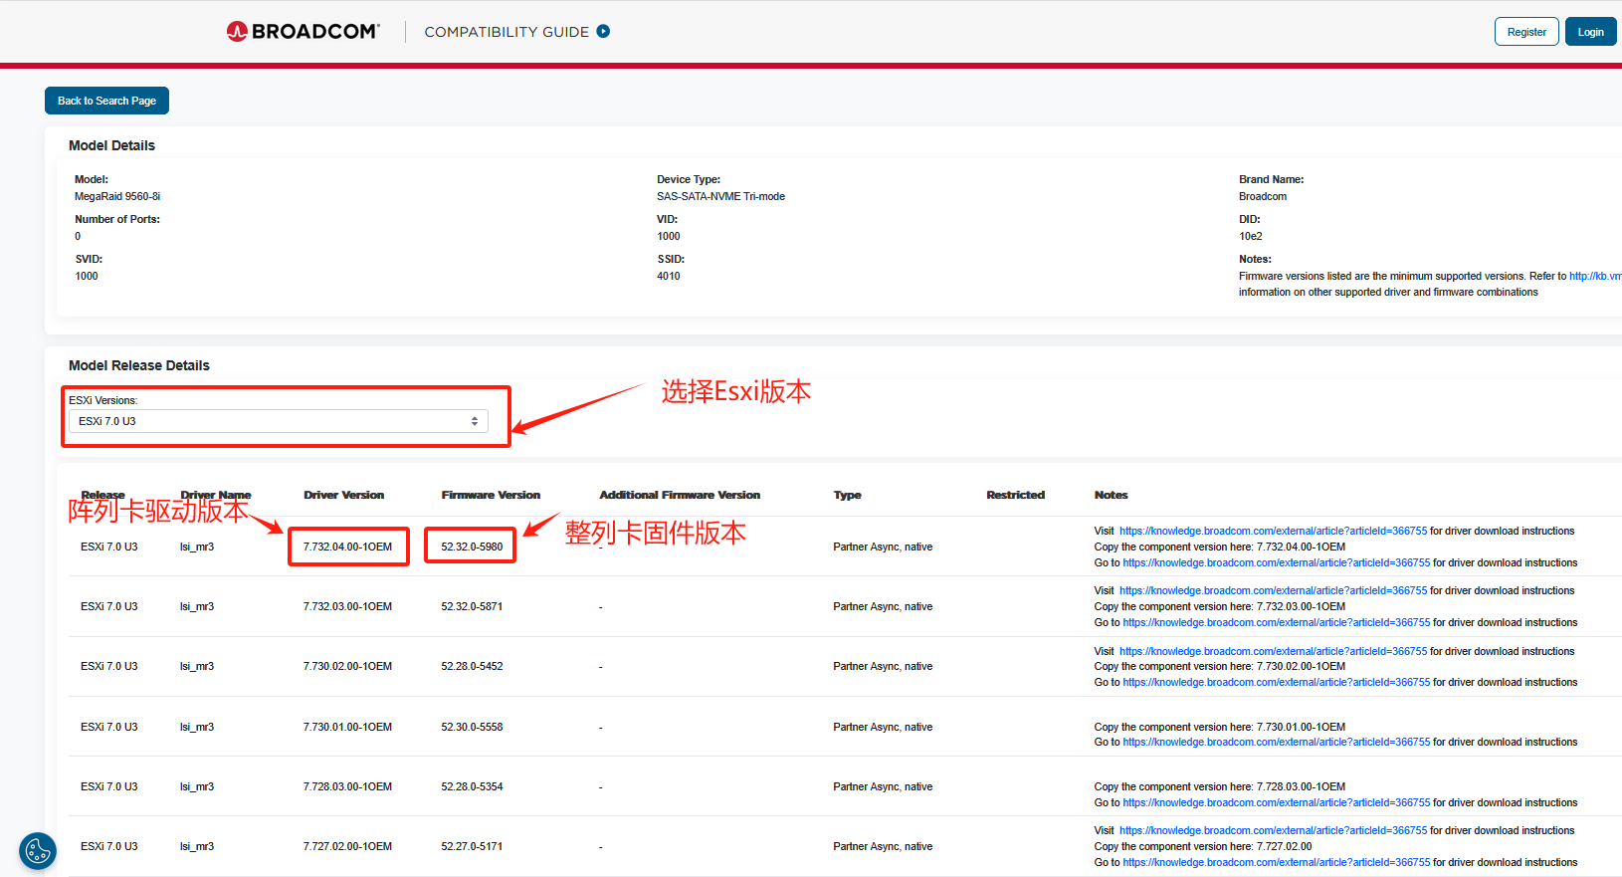Click the Model Release Details heading
The width and height of the screenshot is (1622, 877).
point(139,365)
